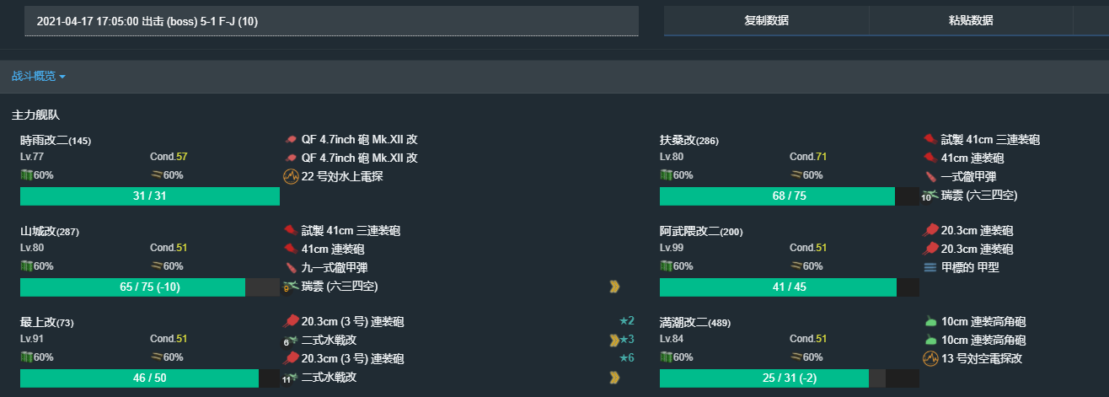This screenshot has width=1109, height=397.
Task: Click ammo icon under 扶桑改
Action: [796, 175]
